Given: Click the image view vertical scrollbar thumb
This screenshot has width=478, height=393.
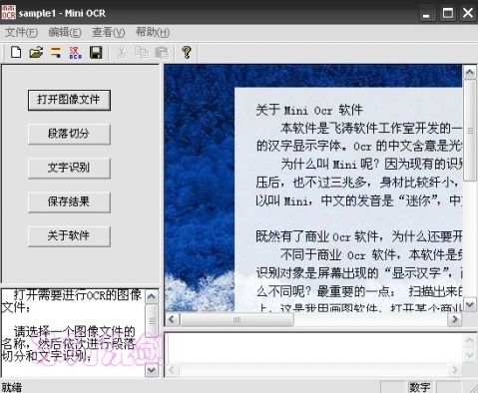Looking at the screenshot, I should [x=470, y=131].
